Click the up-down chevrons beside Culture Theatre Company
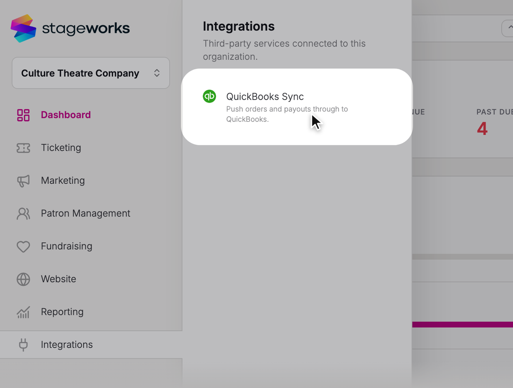This screenshot has height=388, width=513. coord(157,73)
